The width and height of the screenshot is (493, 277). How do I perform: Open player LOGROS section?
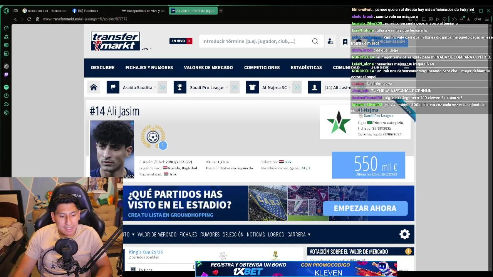[x=276, y=234]
